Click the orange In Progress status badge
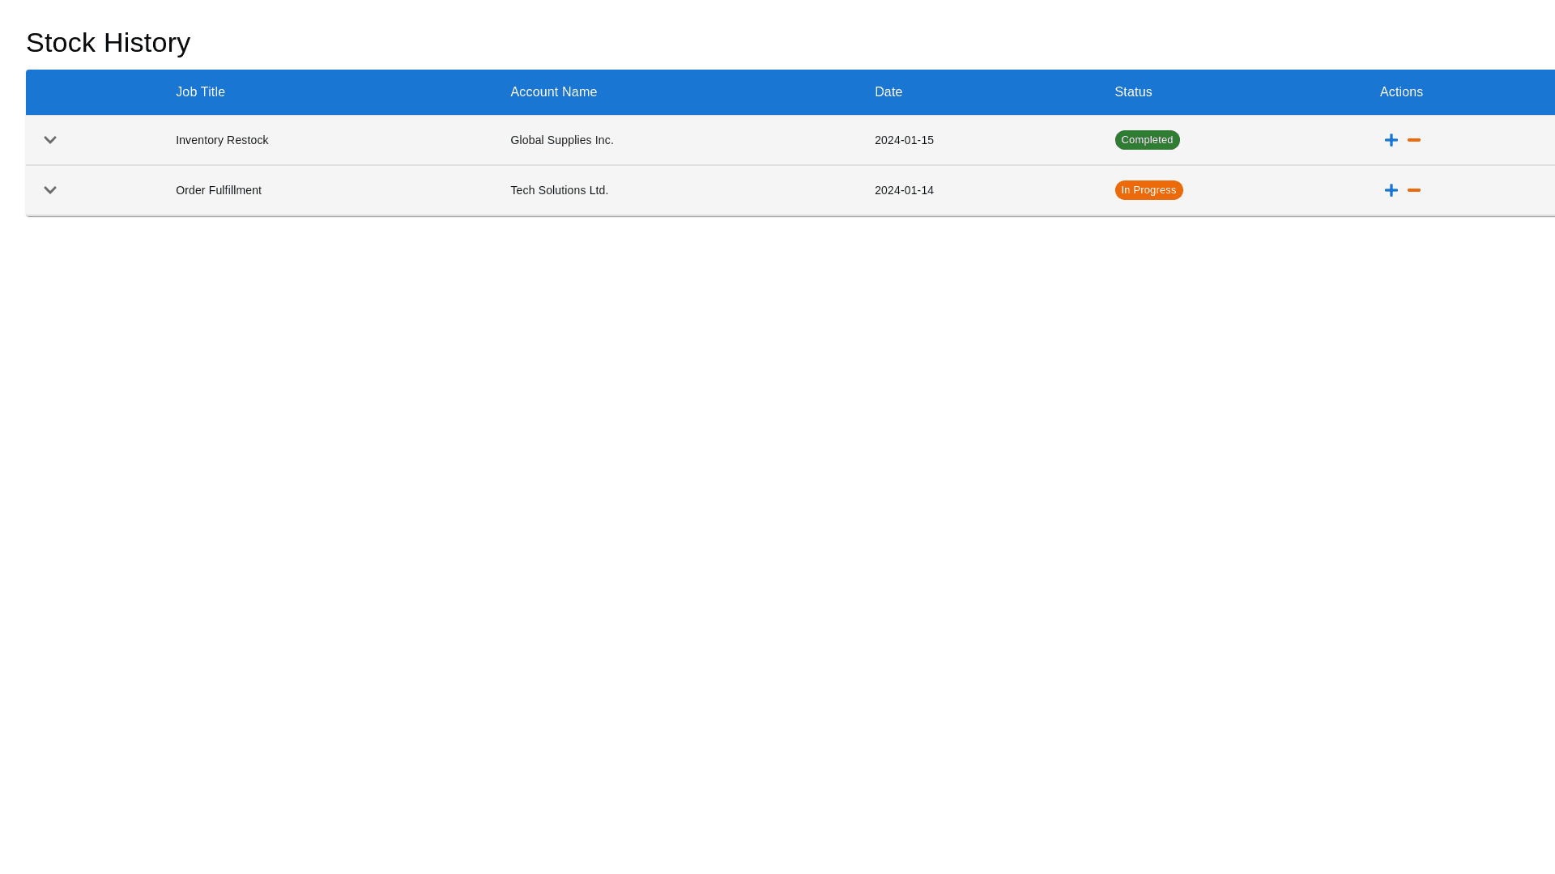 (1148, 190)
